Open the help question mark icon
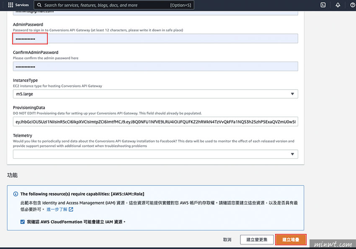 353,5
